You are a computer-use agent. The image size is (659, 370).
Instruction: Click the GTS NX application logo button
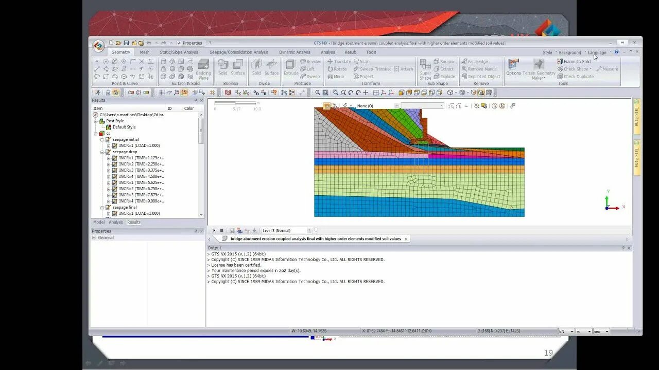(x=98, y=46)
